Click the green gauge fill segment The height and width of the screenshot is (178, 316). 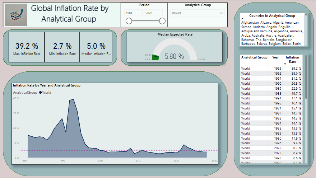point(155,57)
